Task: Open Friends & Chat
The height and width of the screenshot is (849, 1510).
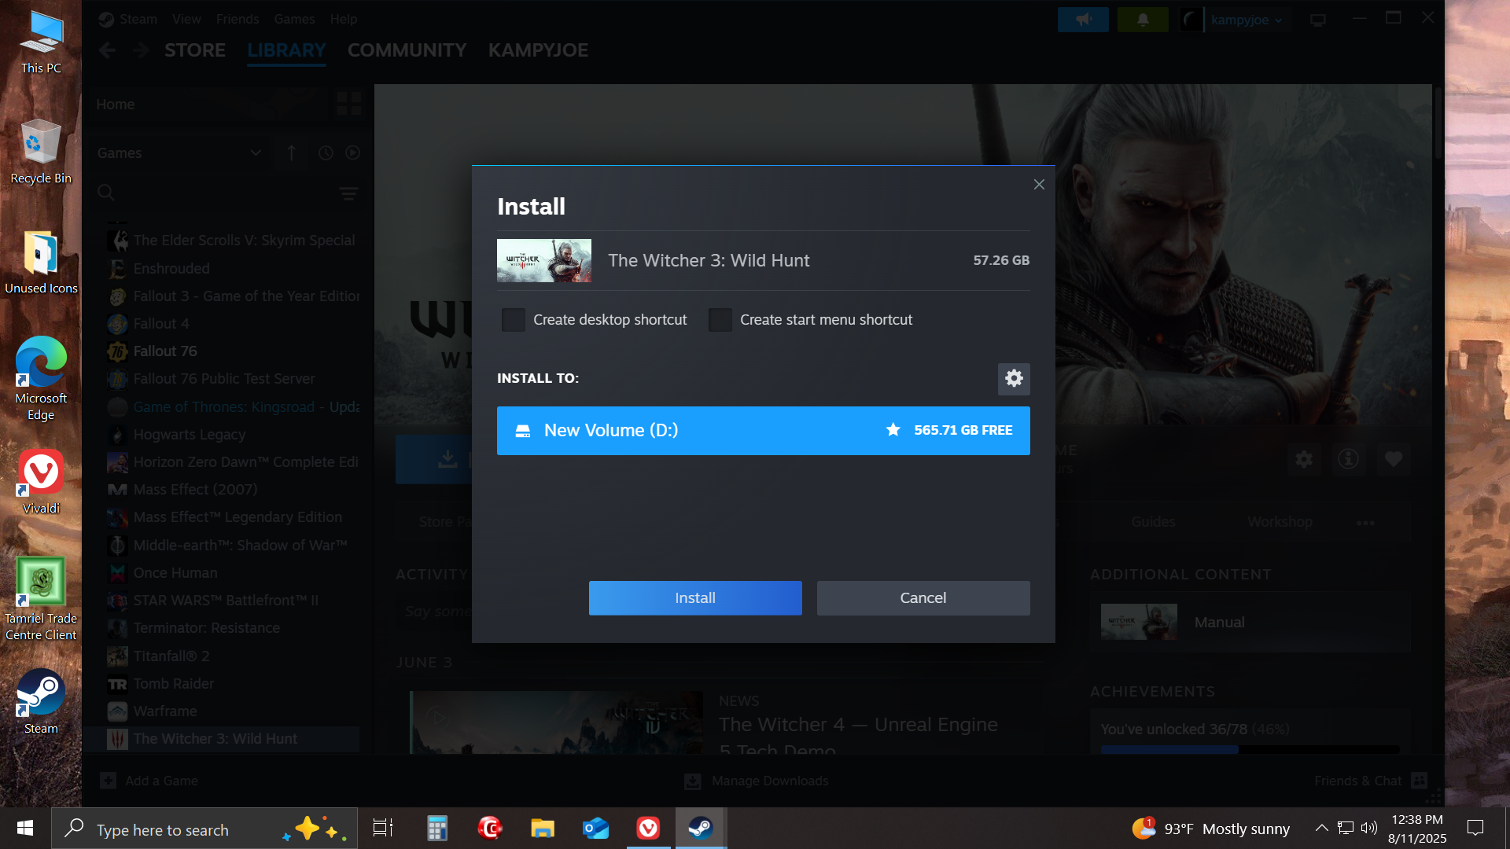Action: pyautogui.click(x=1371, y=781)
